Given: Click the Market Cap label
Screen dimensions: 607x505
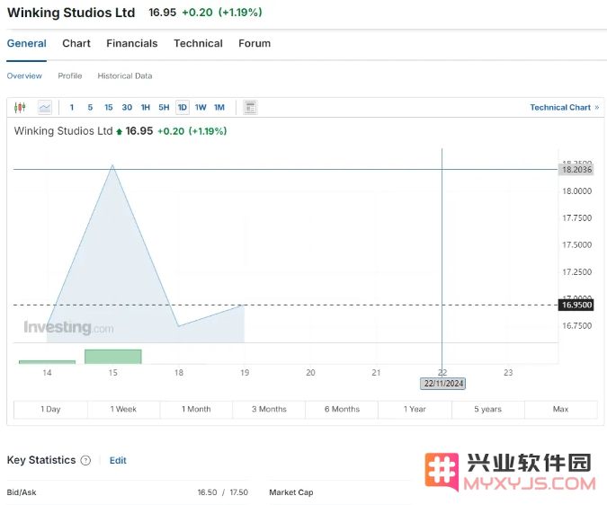Looking at the screenshot, I should (291, 492).
